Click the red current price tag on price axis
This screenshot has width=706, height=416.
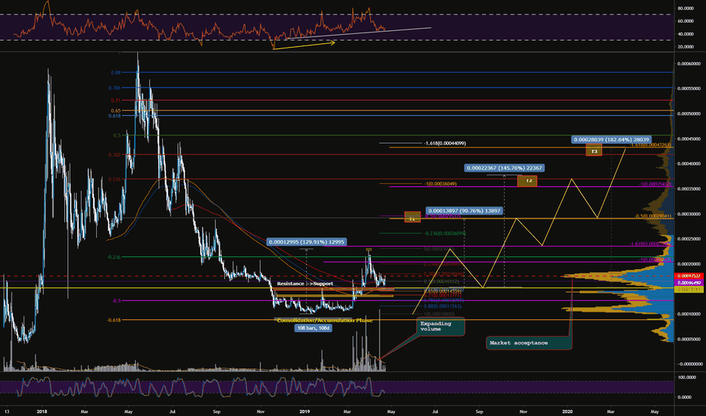(689, 275)
